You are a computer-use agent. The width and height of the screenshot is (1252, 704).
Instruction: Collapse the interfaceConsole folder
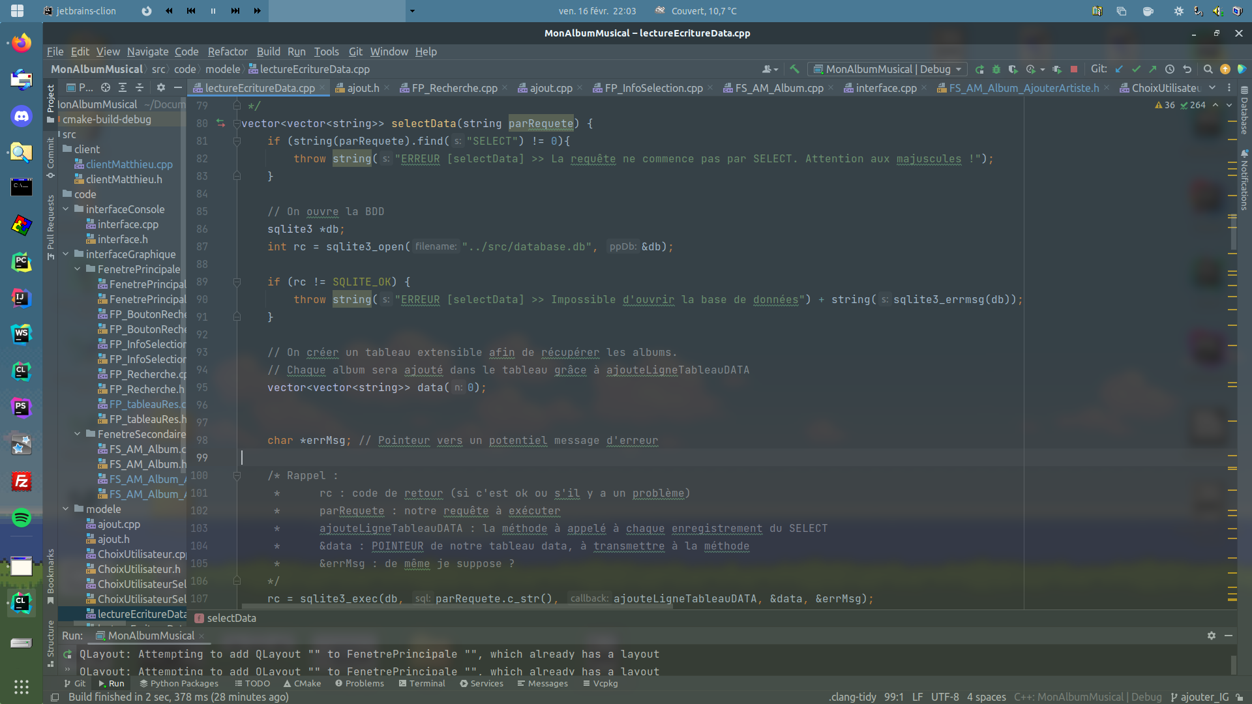point(66,209)
